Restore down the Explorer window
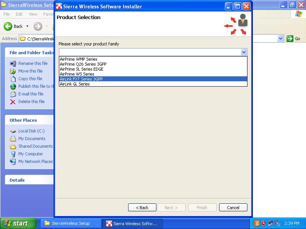The height and width of the screenshot is (229, 306). pyautogui.click(x=292, y=5)
